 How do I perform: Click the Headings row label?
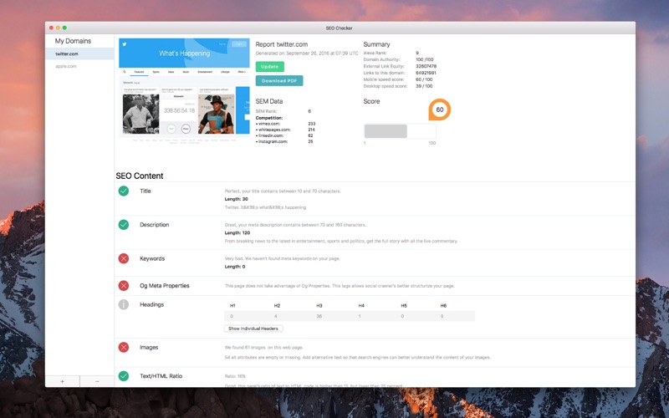pyautogui.click(x=152, y=304)
